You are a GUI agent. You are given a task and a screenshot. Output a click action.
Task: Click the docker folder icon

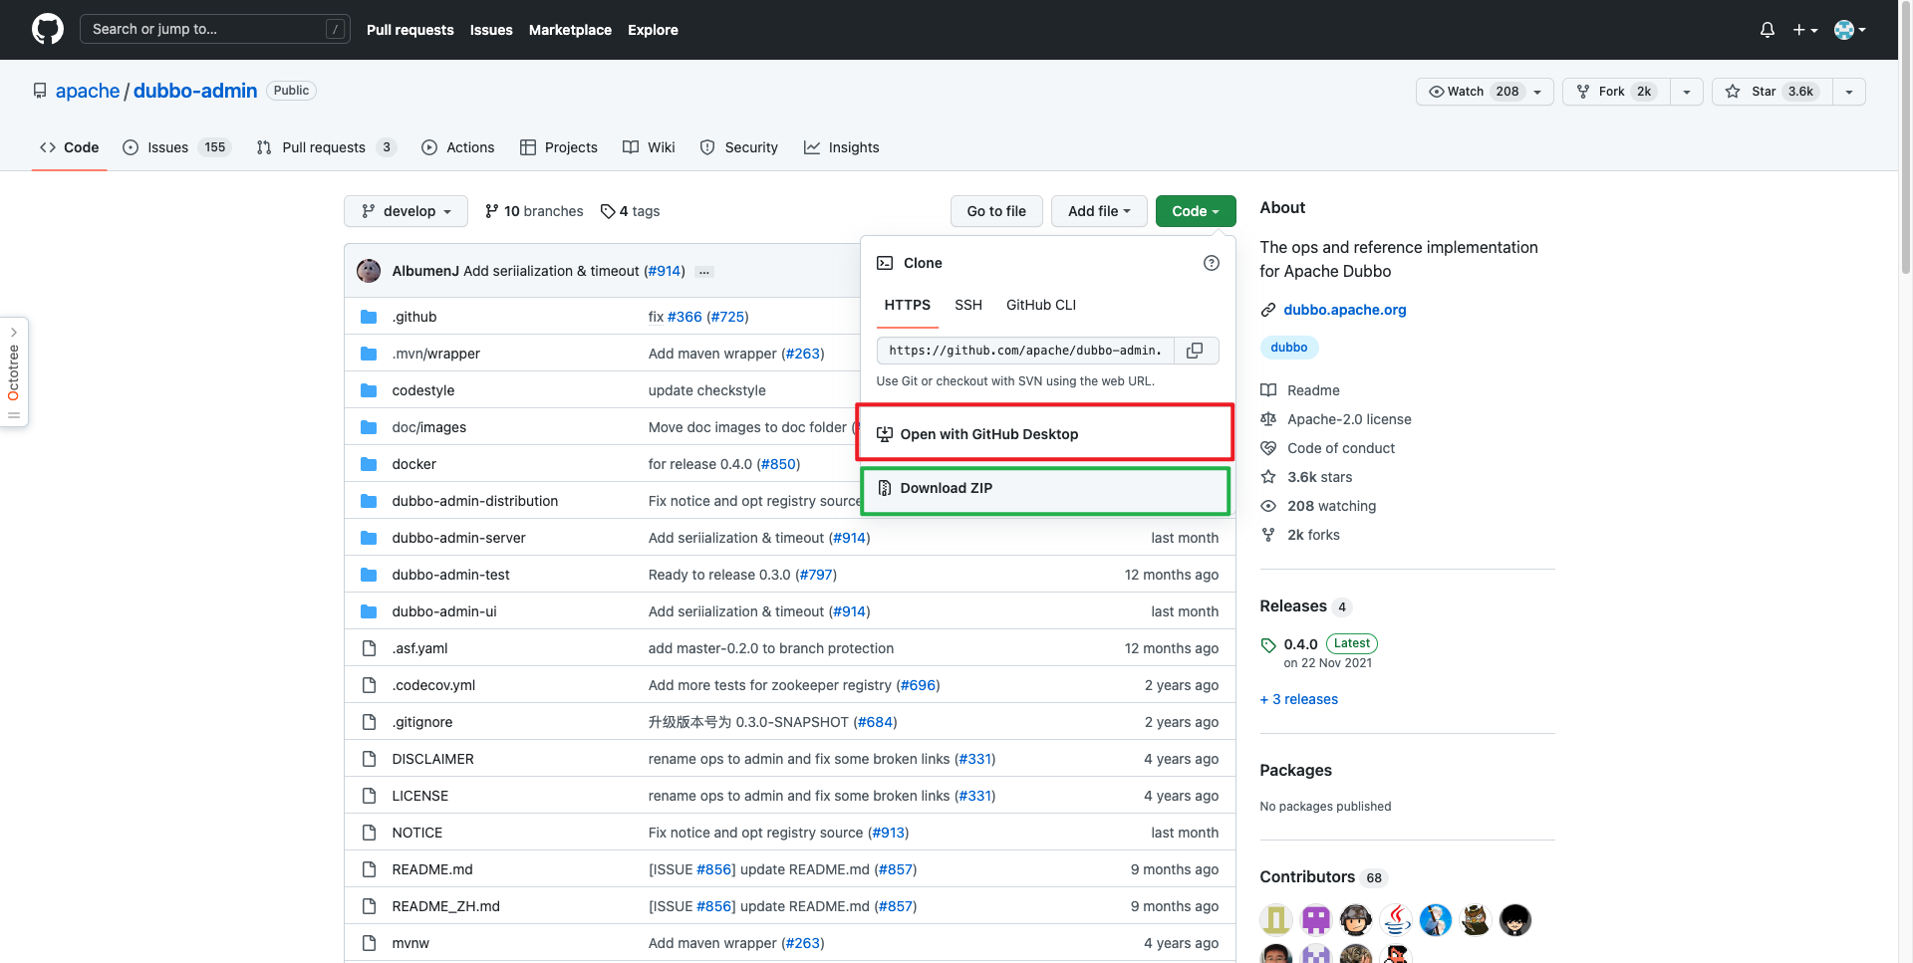point(369,464)
